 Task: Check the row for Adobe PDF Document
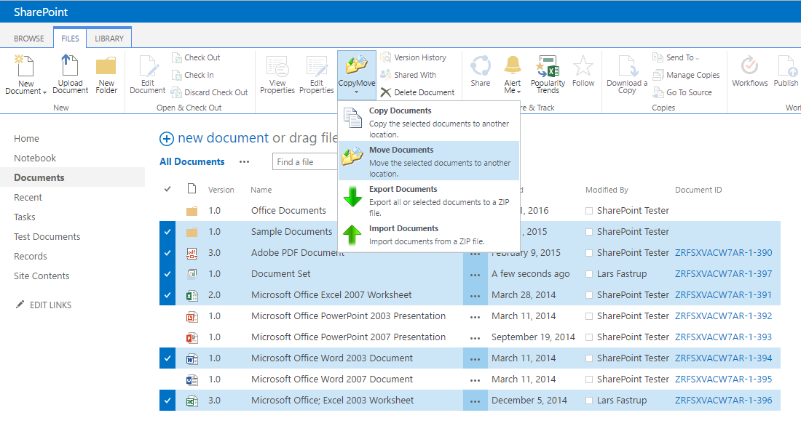pos(167,252)
